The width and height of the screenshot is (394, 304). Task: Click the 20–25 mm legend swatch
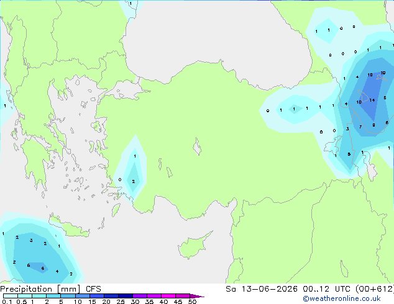(111, 296)
